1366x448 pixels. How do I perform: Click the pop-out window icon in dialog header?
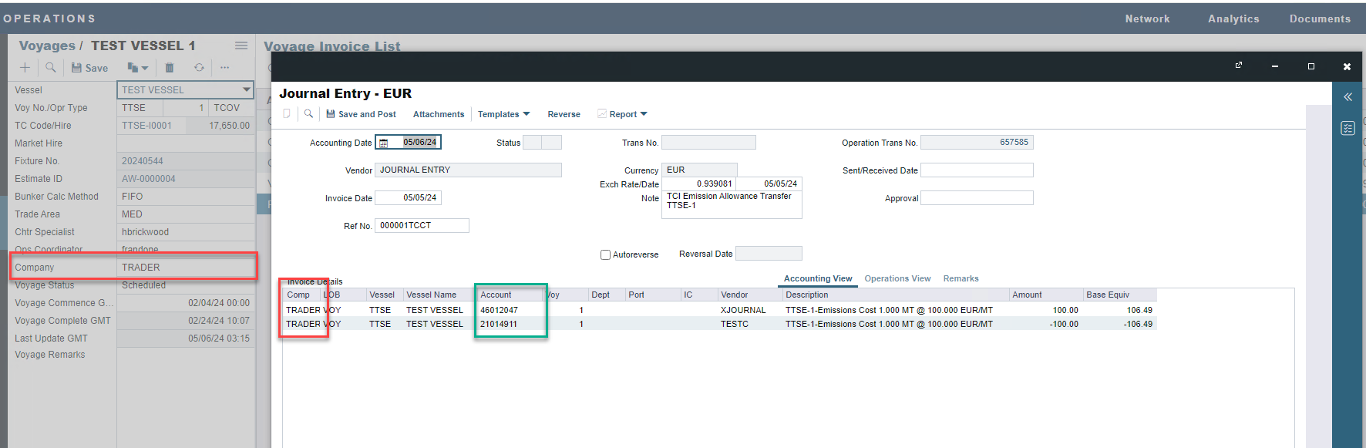(x=1238, y=66)
